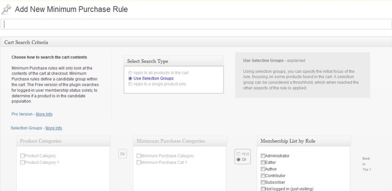Check the 'Minimum Purchase Category' checkbox
Screen dimensions: 392x191
(139, 156)
